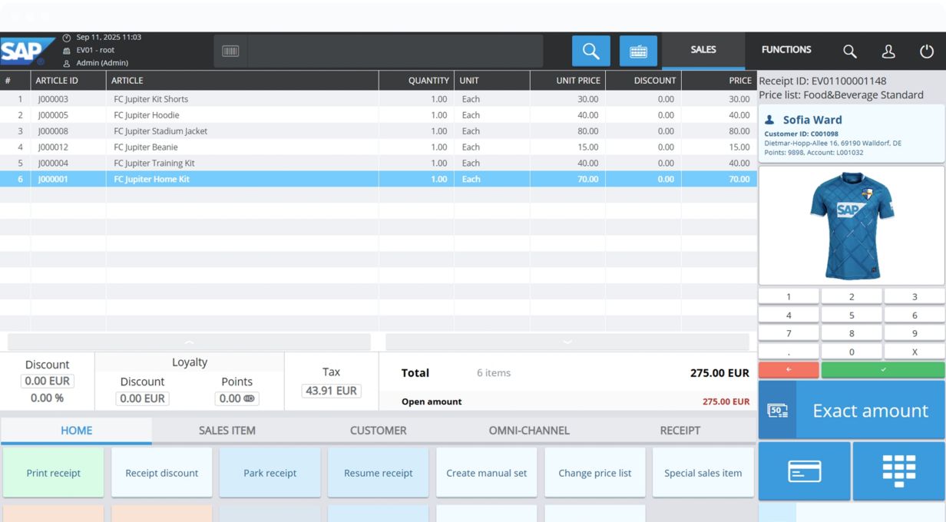This screenshot has width=946, height=522.
Task: Open Change price list option
Action: 595,473
